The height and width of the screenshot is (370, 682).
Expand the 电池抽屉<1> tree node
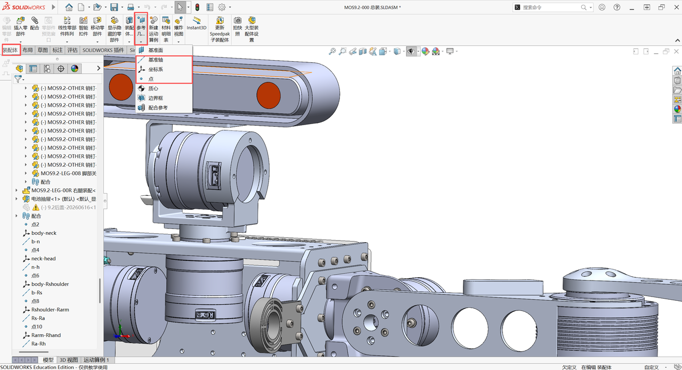17,199
